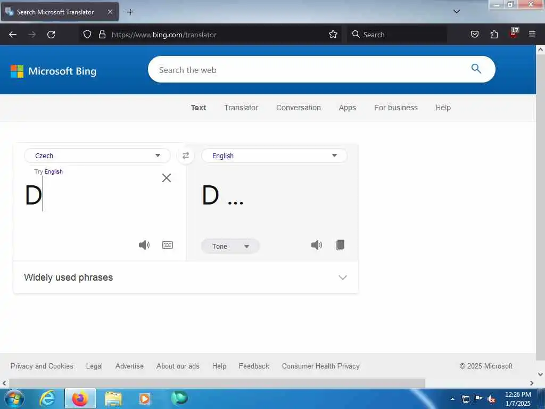This screenshot has height=409, width=545.
Task: Open the list all tabs chevron
Action: 457,12
